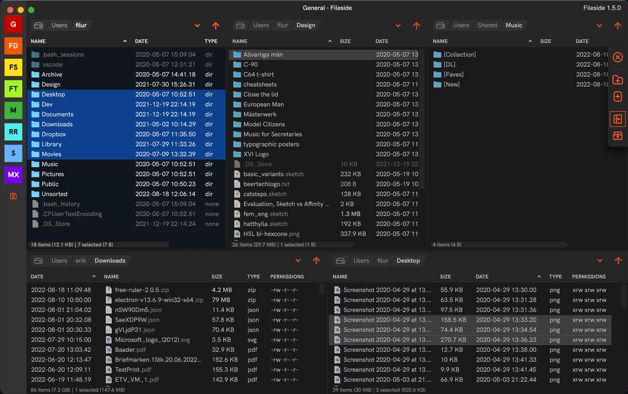
Task: Navigate up a level in the flur pane
Action: pyautogui.click(x=215, y=25)
